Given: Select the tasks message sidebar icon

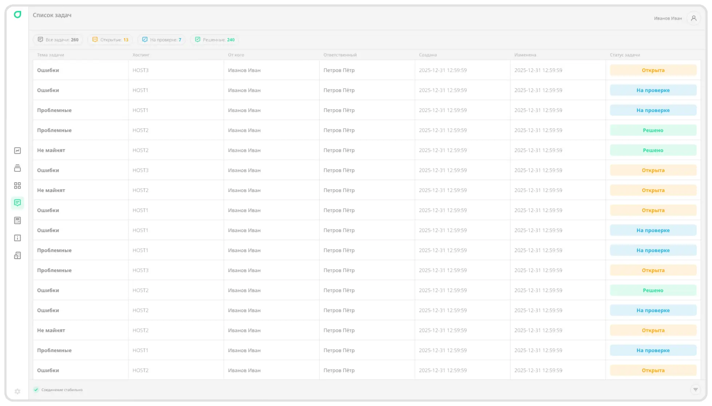Looking at the screenshot, I should pyautogui.click(x=17, y=203).
